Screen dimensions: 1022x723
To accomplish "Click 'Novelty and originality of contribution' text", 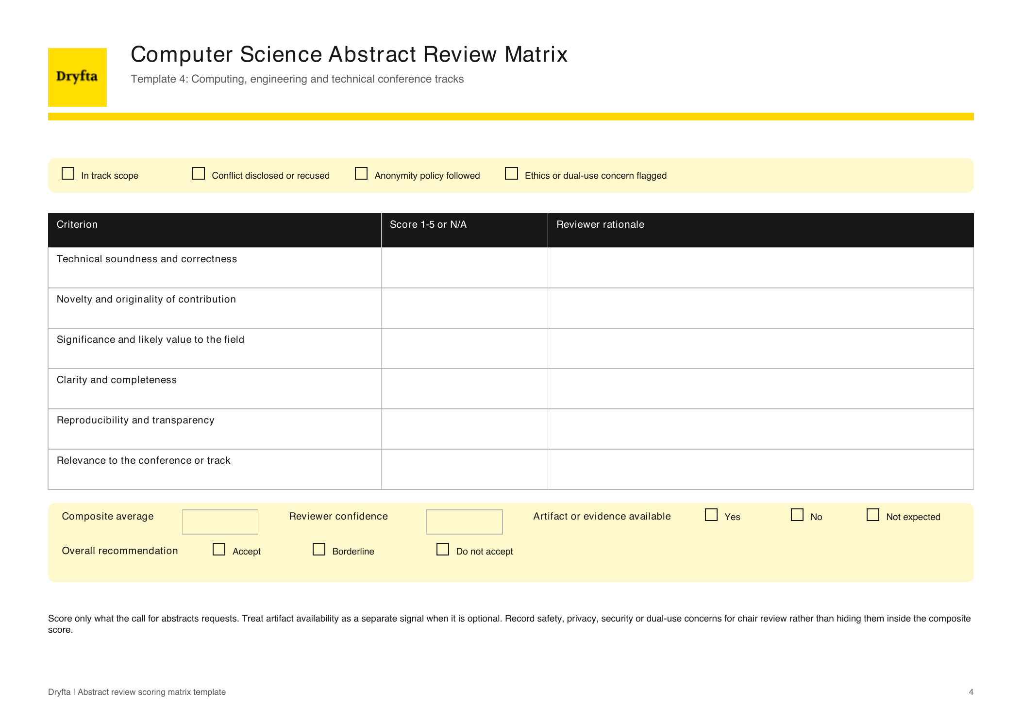I will coord(146,300).
